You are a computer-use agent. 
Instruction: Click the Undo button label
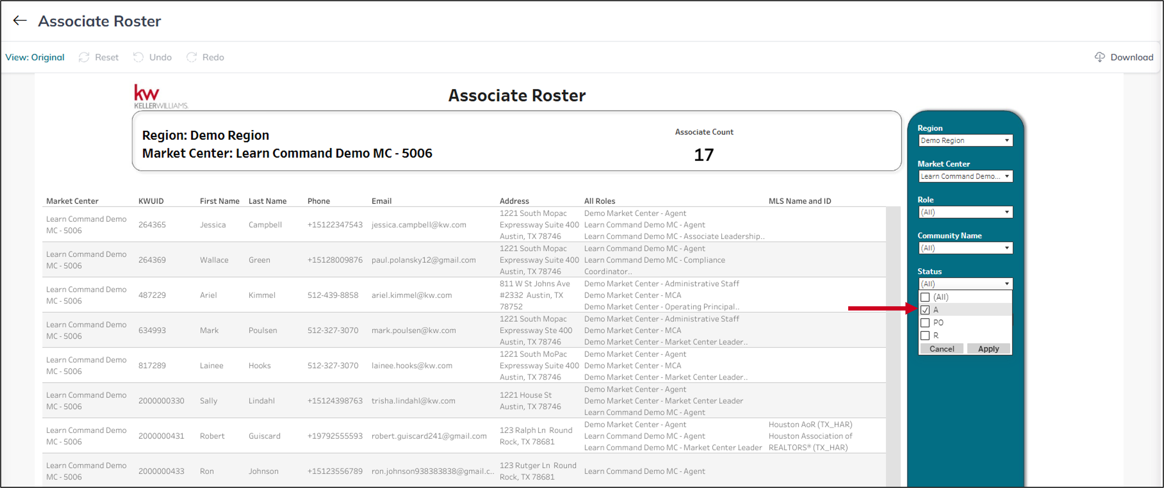coord(160,57)
